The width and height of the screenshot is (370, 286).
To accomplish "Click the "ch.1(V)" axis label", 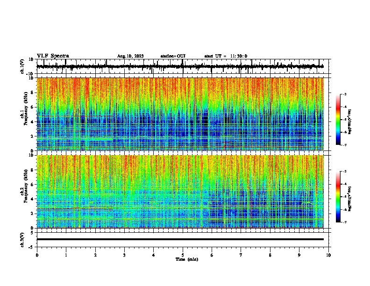I will 22,66.
